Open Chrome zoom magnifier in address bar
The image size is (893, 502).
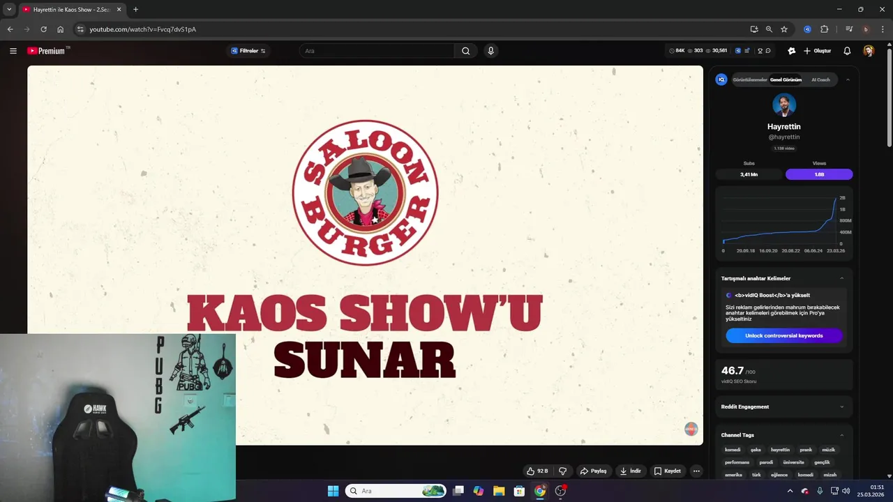pos(769,29)
